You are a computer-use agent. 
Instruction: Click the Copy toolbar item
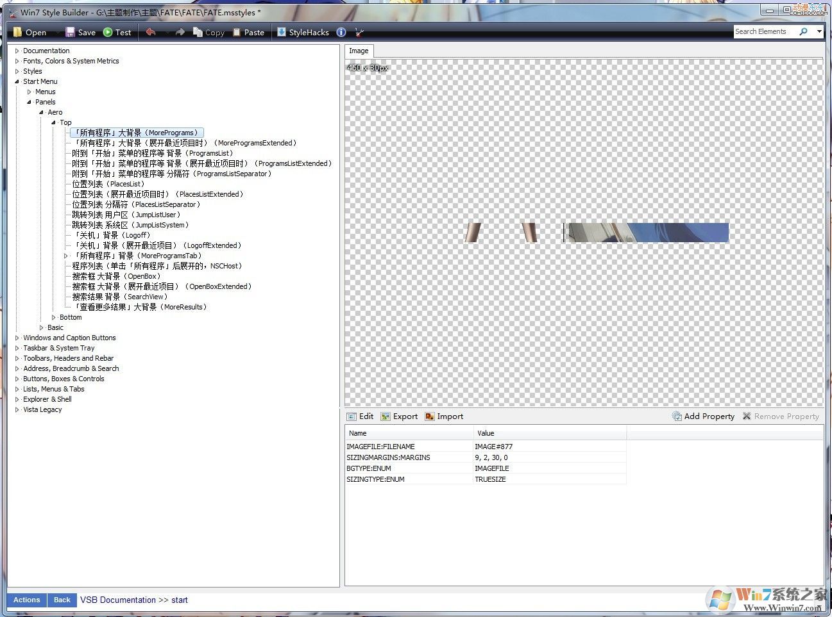click(x=208, y=32)
